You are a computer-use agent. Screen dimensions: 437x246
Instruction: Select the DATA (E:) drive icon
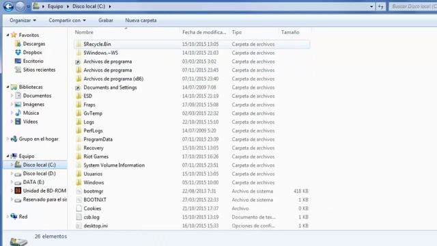[x=18, y=182]
